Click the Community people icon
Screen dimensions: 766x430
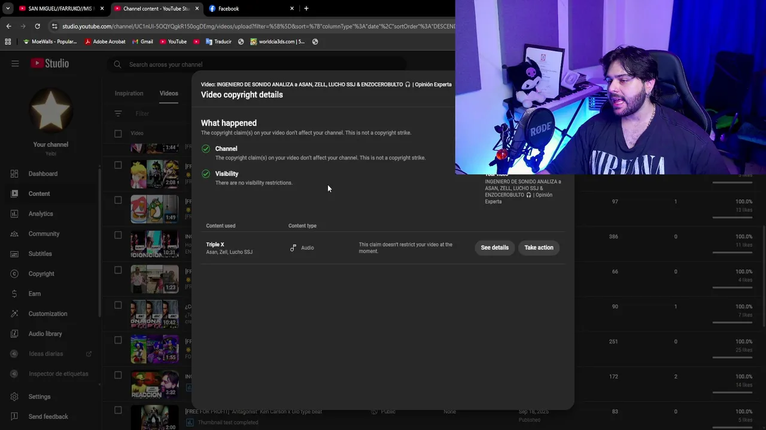tap(14, 234)
